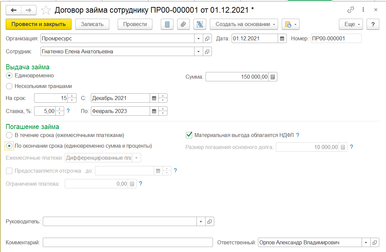The image size is (386, 252).
Task: Select the Несколькими траншами radio option
Action: [x=9, y=86]
